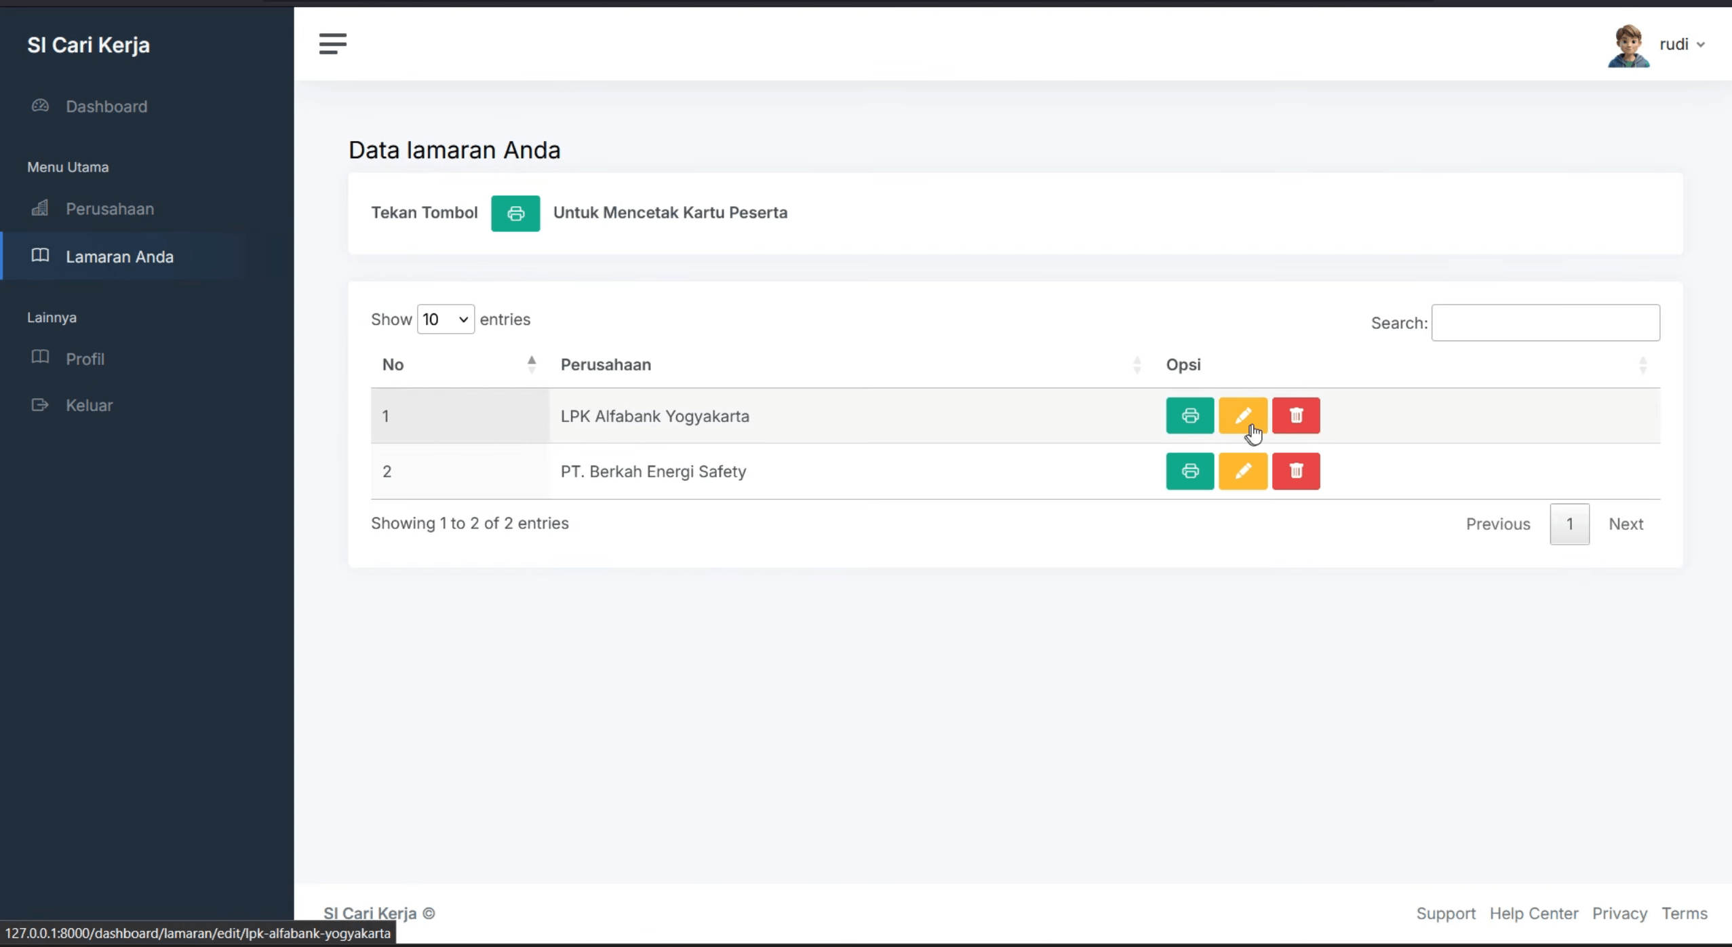Edit the PT. Berkah Energi Safety application
Image resolution: width=1732 pixels, height=947 pixels.
point(1242,471)
